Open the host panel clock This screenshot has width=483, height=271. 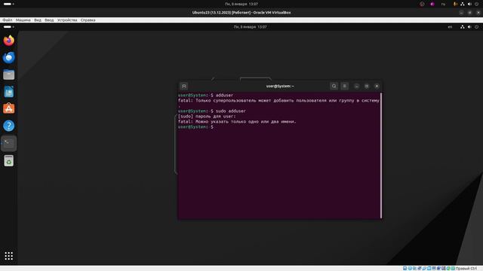(241, 4)
